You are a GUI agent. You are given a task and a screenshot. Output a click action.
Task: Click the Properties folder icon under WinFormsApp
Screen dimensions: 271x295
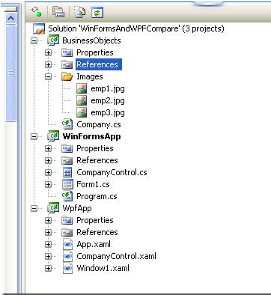67,148
